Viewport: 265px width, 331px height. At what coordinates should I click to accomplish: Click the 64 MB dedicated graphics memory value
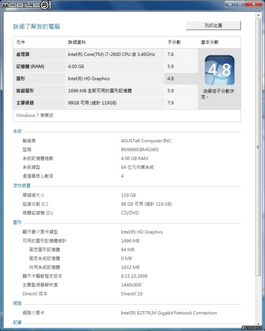(x=128, y=250)
